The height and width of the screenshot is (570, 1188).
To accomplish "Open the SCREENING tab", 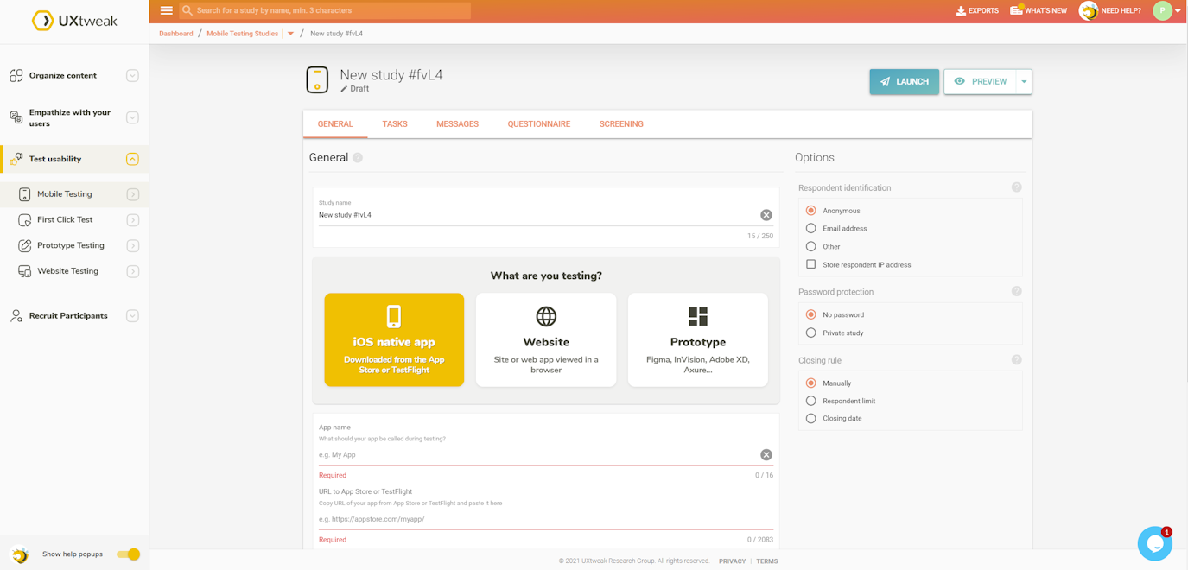I will click(x=621, y=123).
